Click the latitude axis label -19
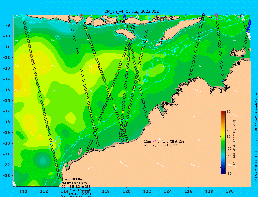Screen dimensions: 258x197 (x=7, y=133)
